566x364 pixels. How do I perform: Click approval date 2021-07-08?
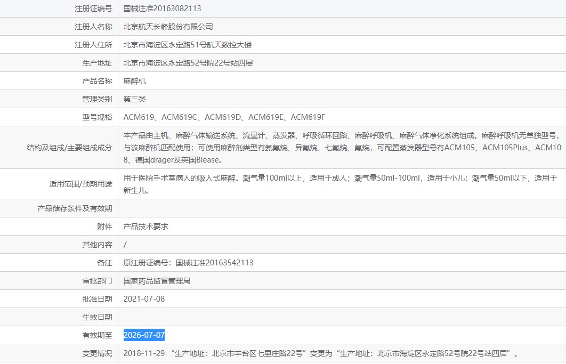[144, 299]
